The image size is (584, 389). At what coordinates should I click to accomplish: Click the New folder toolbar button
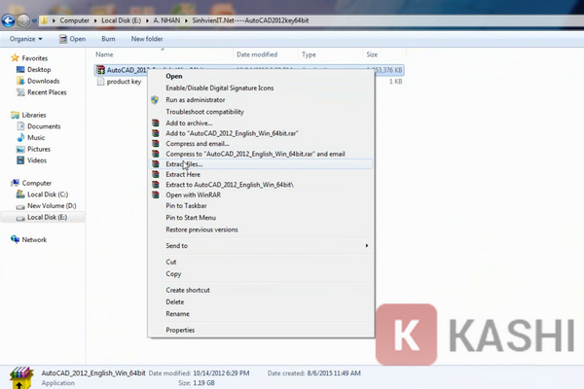tap(147, 39)
